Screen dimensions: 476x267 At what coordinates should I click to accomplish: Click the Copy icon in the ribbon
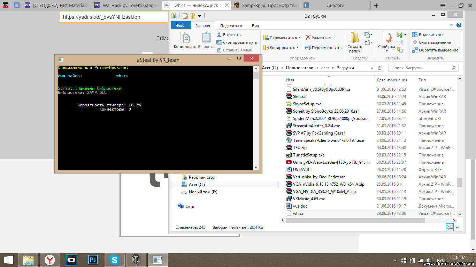click(185, 40)
